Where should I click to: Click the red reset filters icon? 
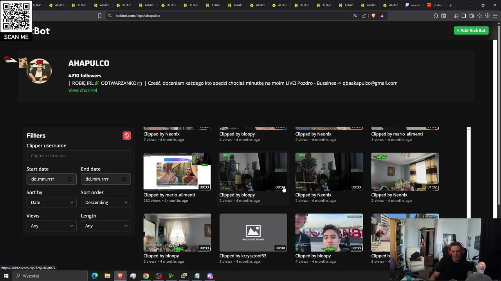(x=126, y=135)
